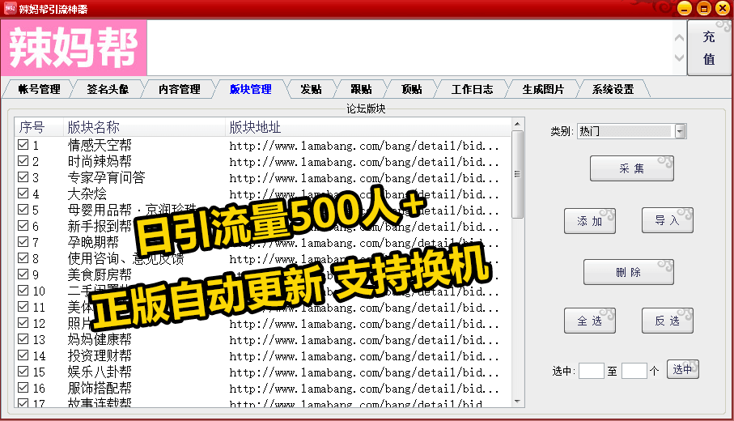Open the 类别 dropdown showing 热门
734x421 pixels.
[x=632, y=131]
